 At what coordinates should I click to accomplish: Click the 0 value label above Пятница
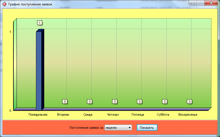[140, 101]
